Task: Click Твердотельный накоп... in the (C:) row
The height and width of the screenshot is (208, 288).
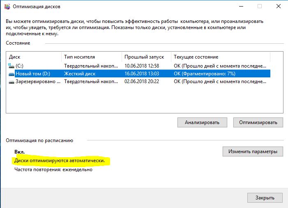Action: tap(91, 66)
